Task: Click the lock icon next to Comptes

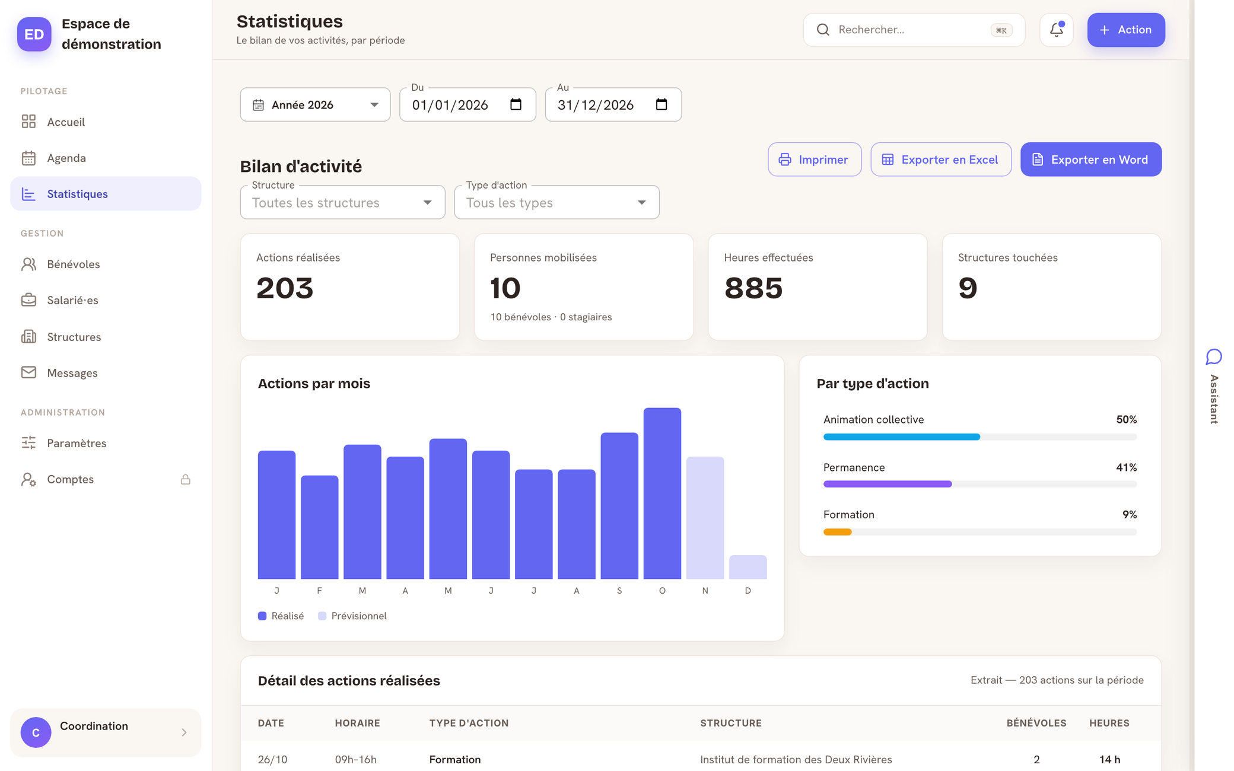Action: 186,479
